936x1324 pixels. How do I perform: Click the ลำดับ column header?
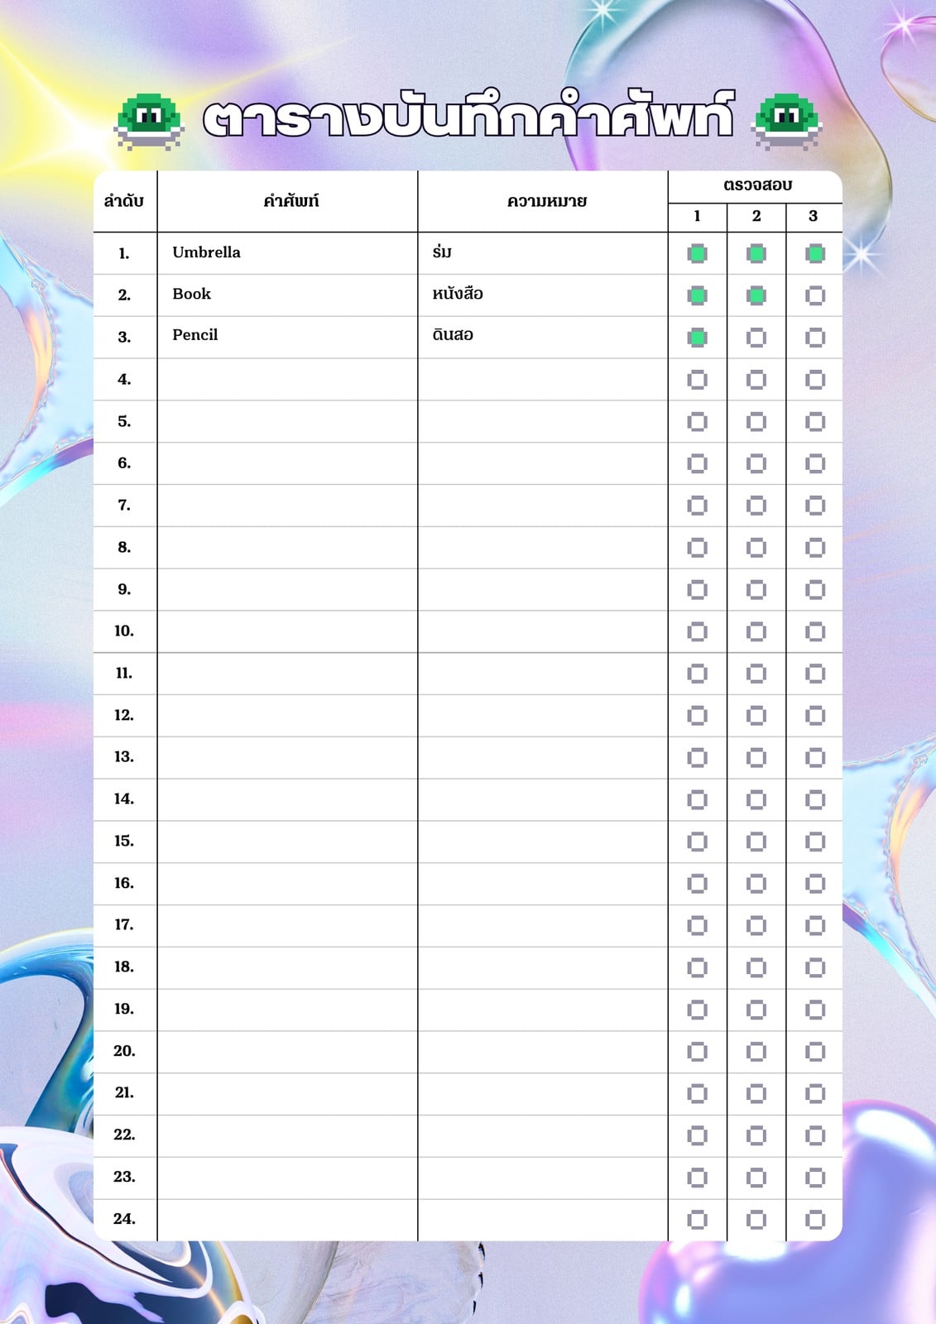click(124, 201)
